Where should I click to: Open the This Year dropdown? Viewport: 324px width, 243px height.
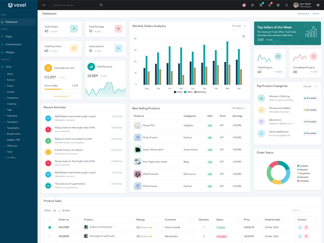(239, 26)
